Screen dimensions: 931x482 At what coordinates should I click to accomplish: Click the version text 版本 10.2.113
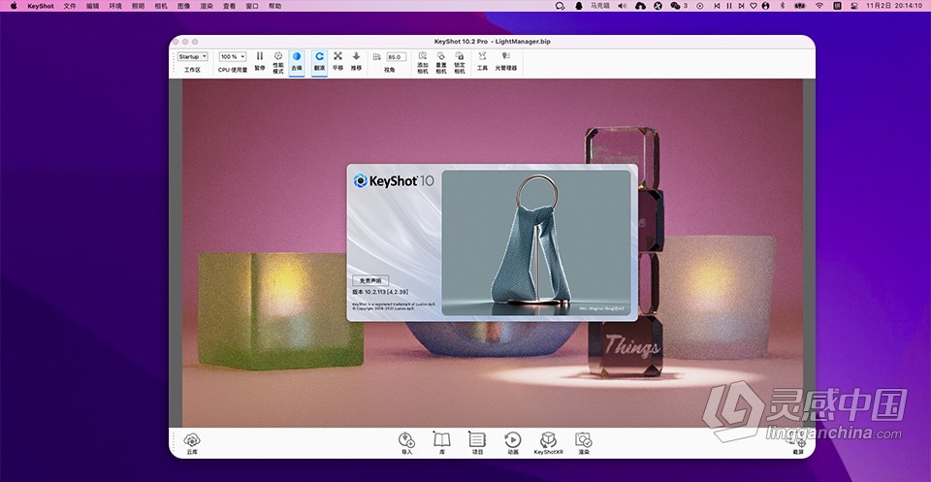click(x=380, y=293)
